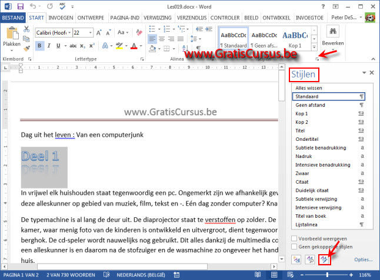
Task: Open line spacing options
Action: coord(195,39)
